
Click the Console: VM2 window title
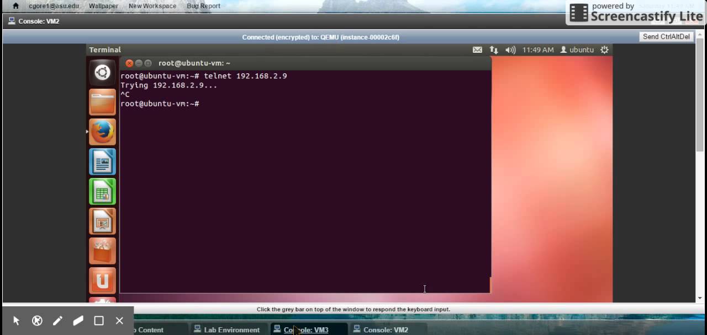(39, 21)
